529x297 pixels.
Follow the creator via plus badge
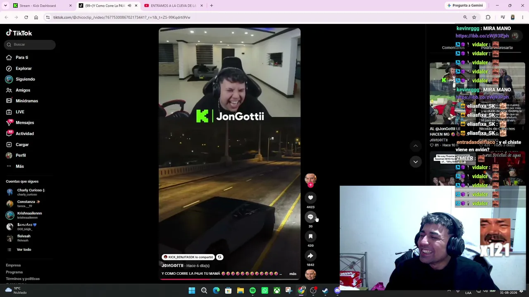310,185
